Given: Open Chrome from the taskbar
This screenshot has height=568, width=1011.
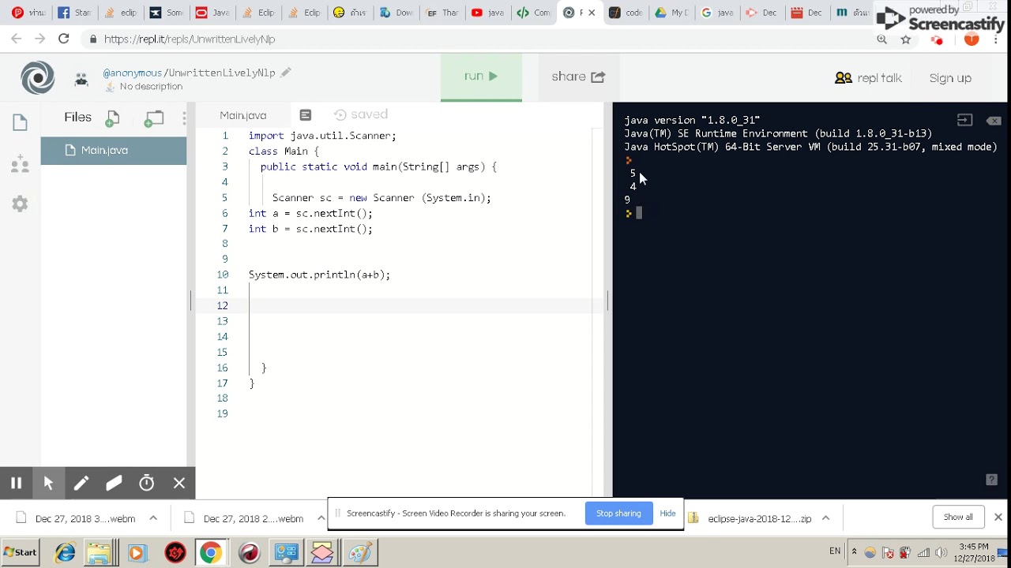Looking at the screenshot, I should click(x=210, y=553).
